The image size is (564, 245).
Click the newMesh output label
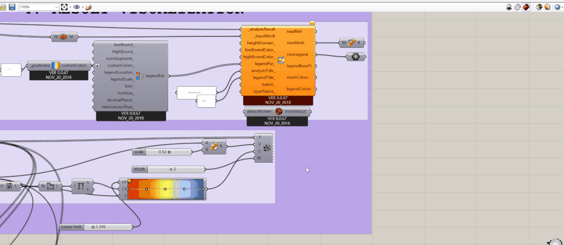coord(295,43)
